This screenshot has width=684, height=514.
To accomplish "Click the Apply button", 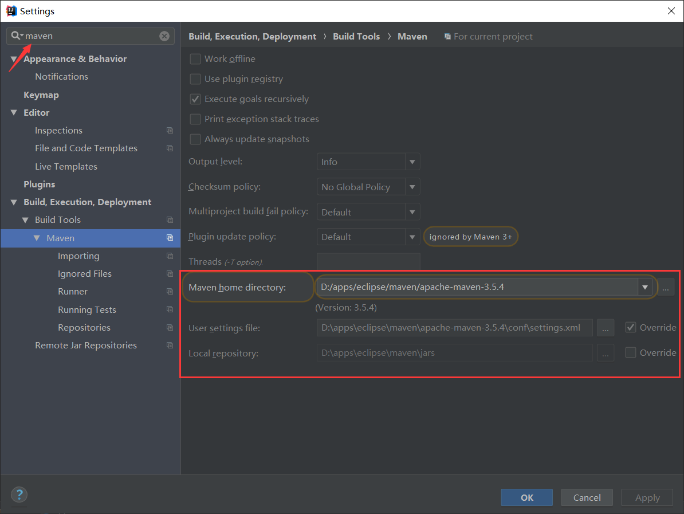I will [647, 497].
